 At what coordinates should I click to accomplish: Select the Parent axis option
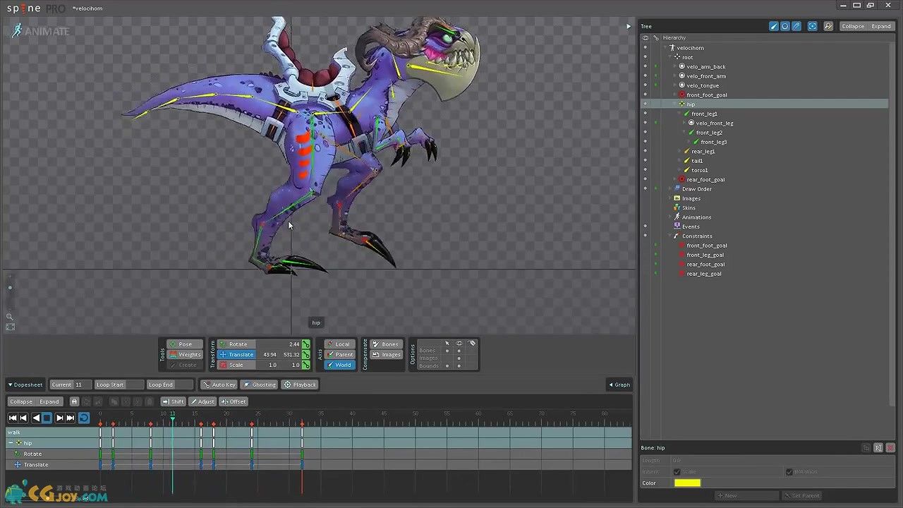click(x=339, y=354)
